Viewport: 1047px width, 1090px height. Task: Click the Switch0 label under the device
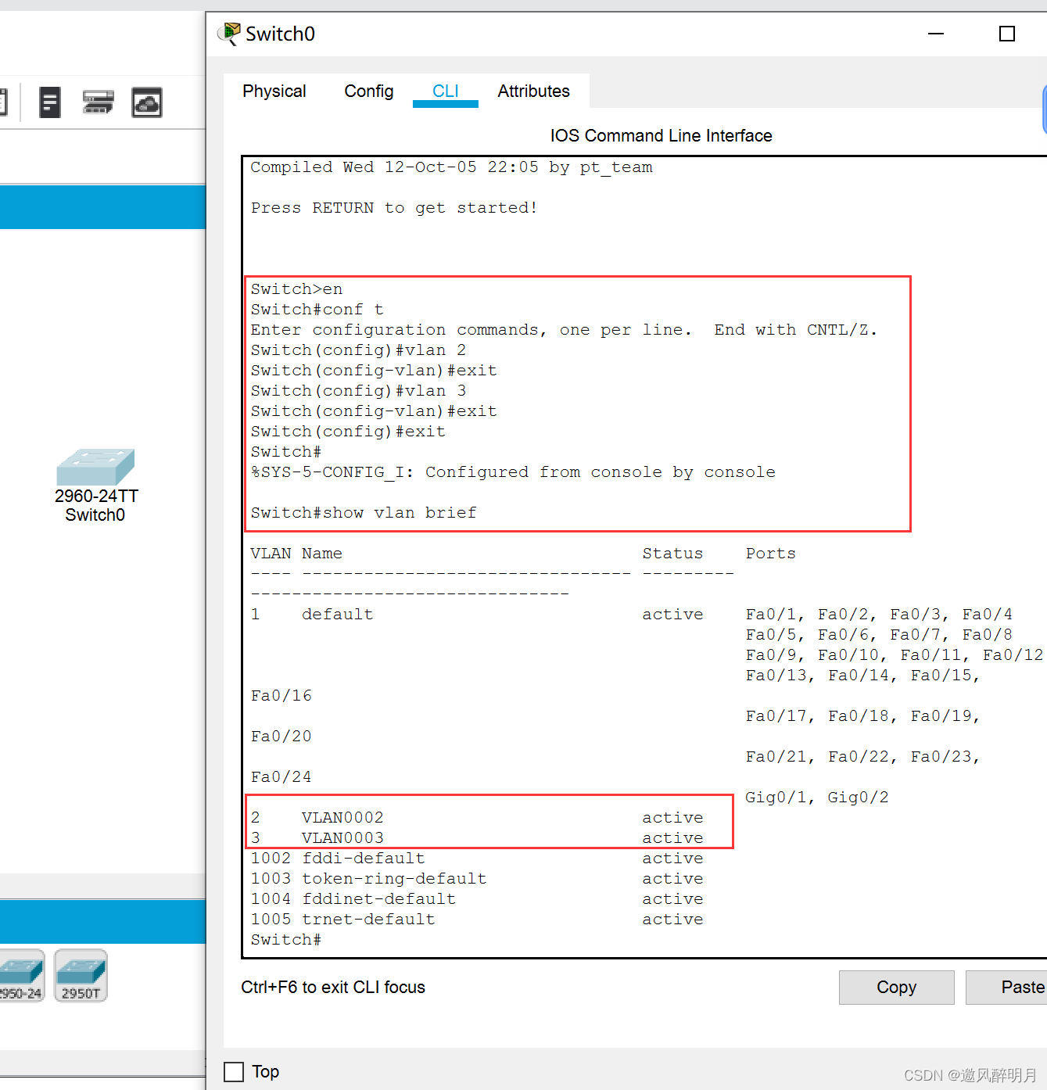pos(95,515)
